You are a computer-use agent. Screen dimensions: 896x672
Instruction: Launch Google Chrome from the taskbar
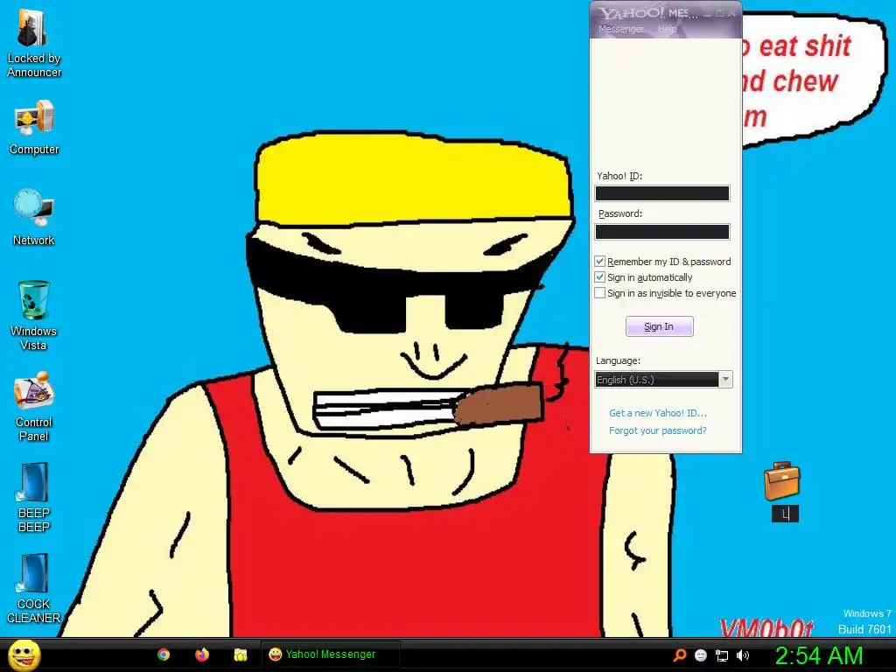164,654
